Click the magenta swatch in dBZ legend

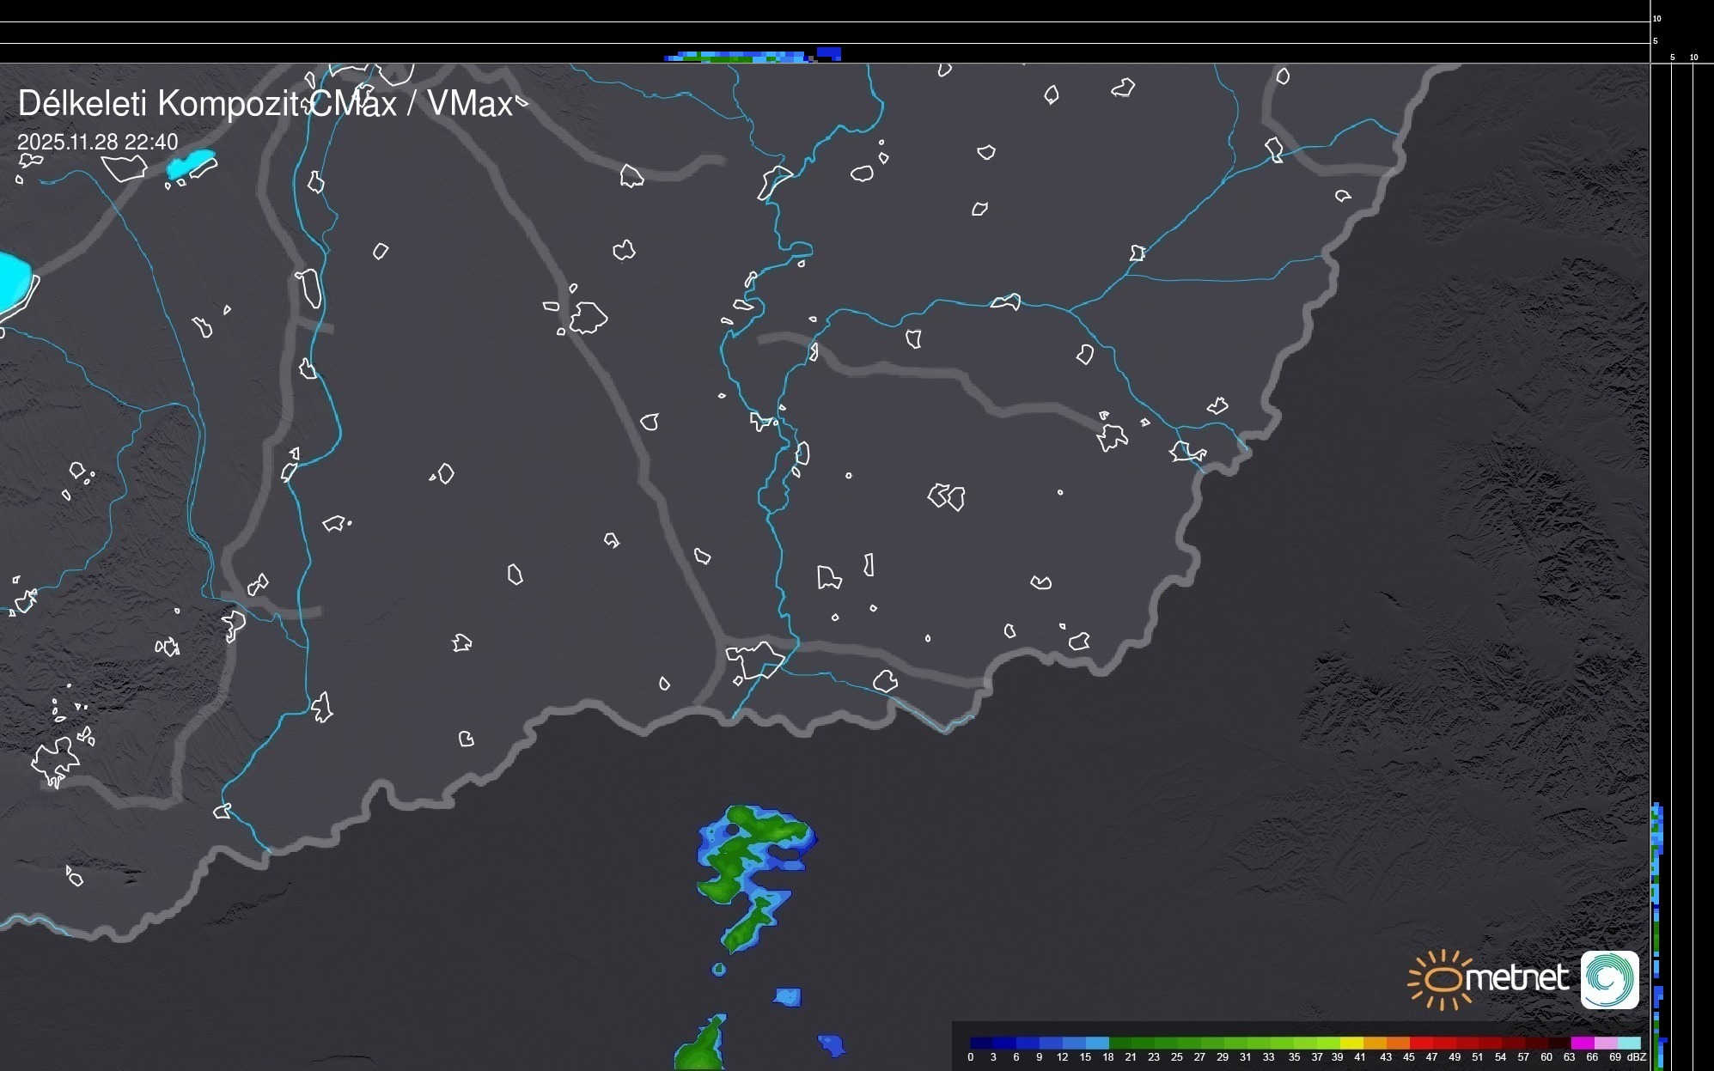point(1582,1043)
